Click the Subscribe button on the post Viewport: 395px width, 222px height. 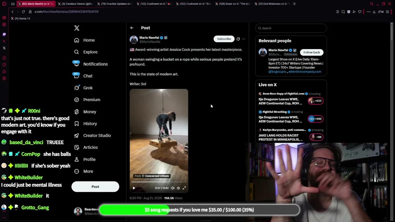(224, 39)
